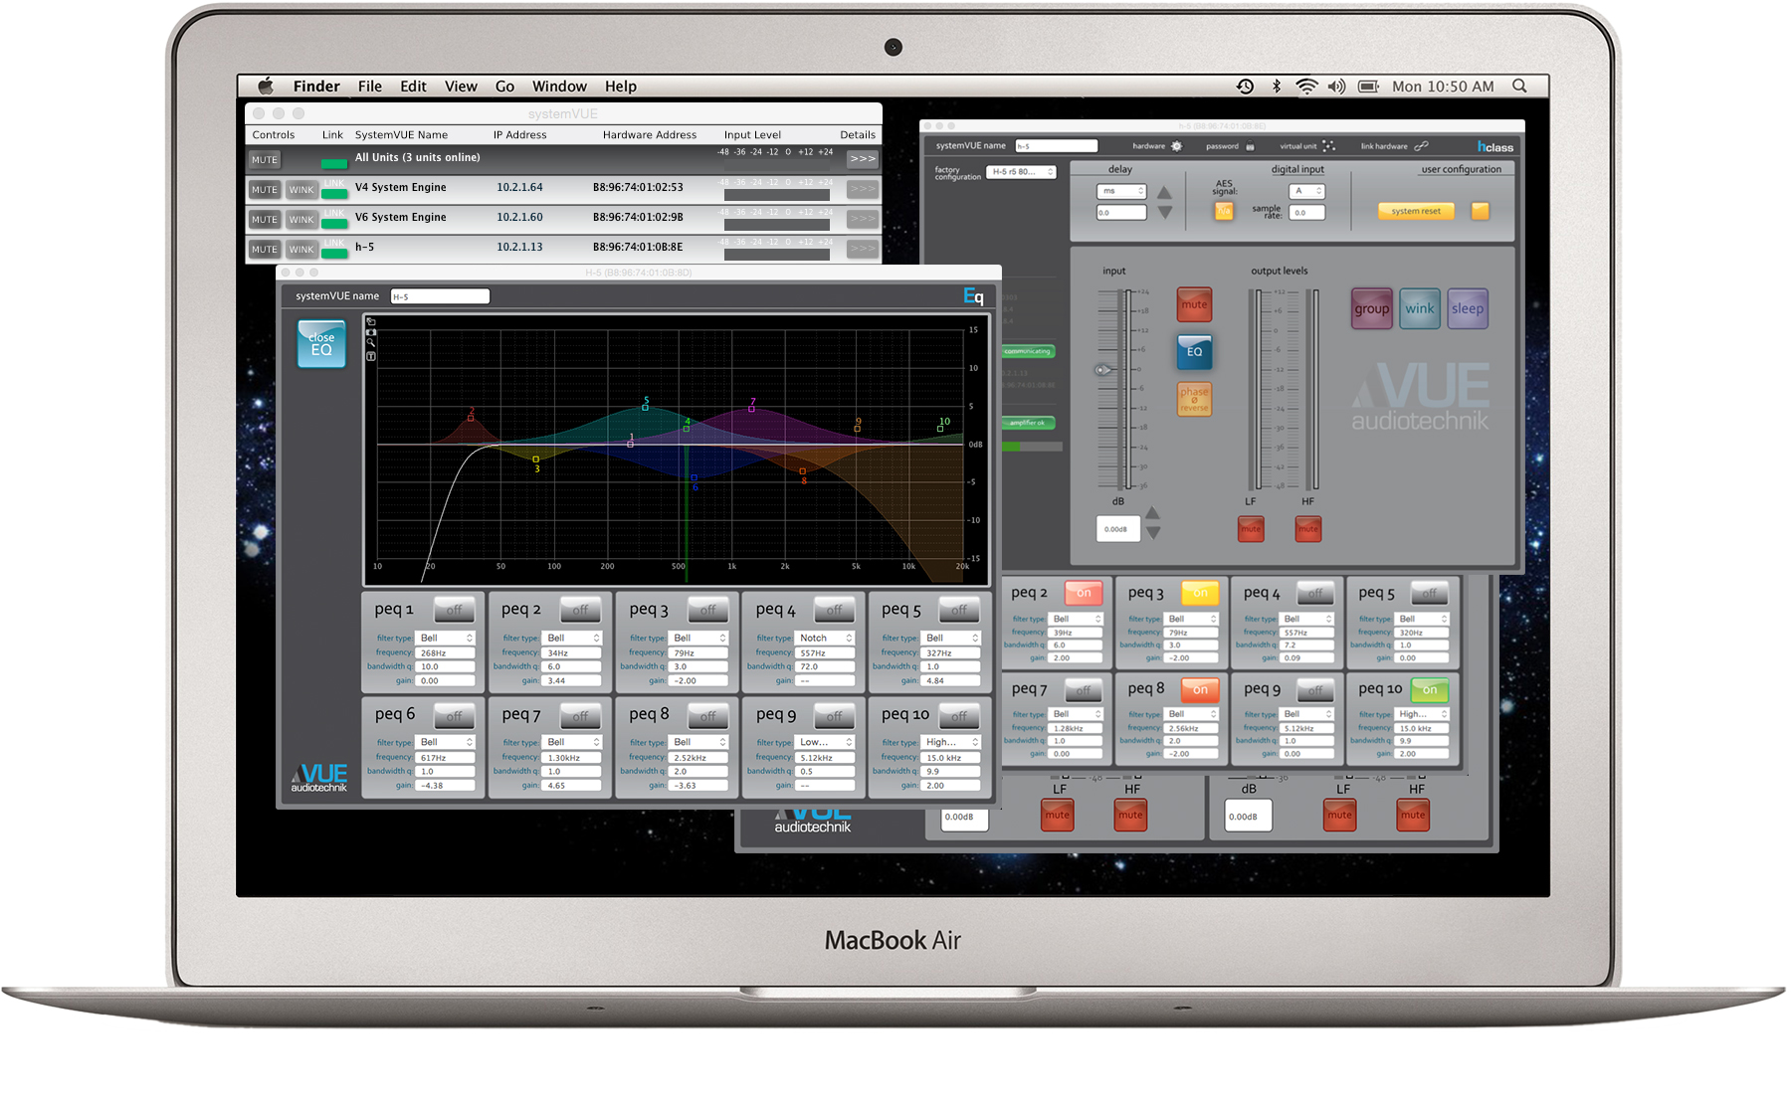Toggle peq 6 off switch in EQ window

(x=454, y=715)
